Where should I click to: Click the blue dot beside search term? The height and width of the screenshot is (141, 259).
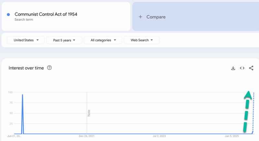(8, 15)
